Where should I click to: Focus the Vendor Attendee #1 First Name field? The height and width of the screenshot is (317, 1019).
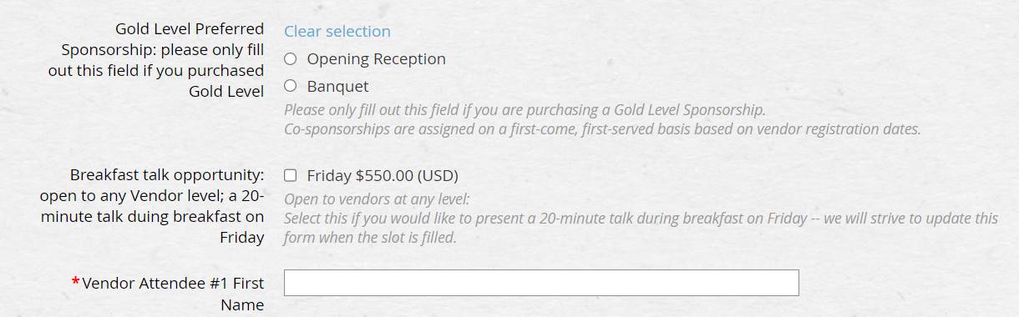[541, 283]
